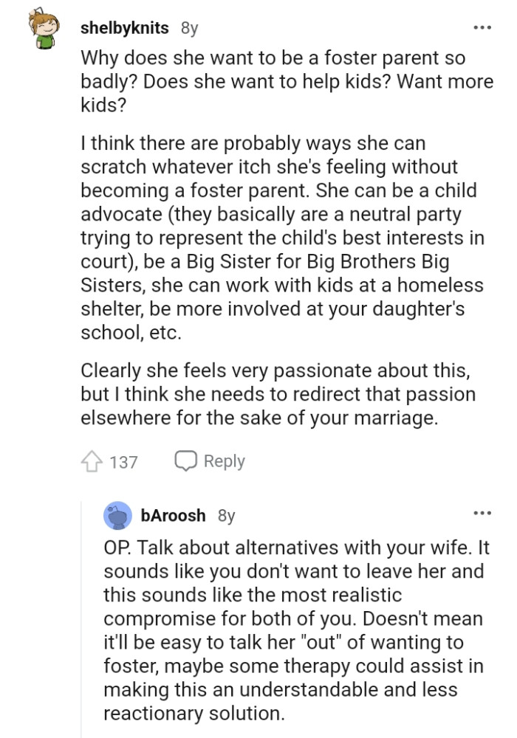Open the overflow menu on bAroosh's comment
Screen dimensions: 517x738
(483, 514)
